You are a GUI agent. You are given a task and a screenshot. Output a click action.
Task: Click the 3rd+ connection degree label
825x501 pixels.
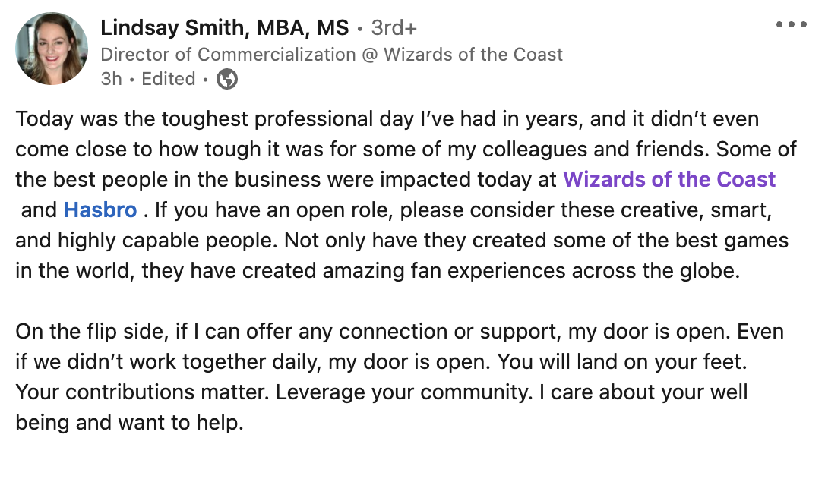(x=394, y=29)
